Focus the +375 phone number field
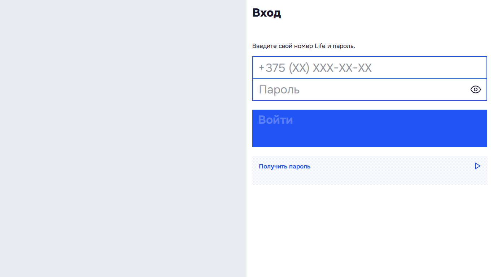Image resolution: width=493 pixels, height=277 pixels. [x=370, y=67]
